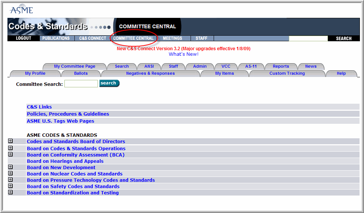Open Board on New Development link

(61, 167)
